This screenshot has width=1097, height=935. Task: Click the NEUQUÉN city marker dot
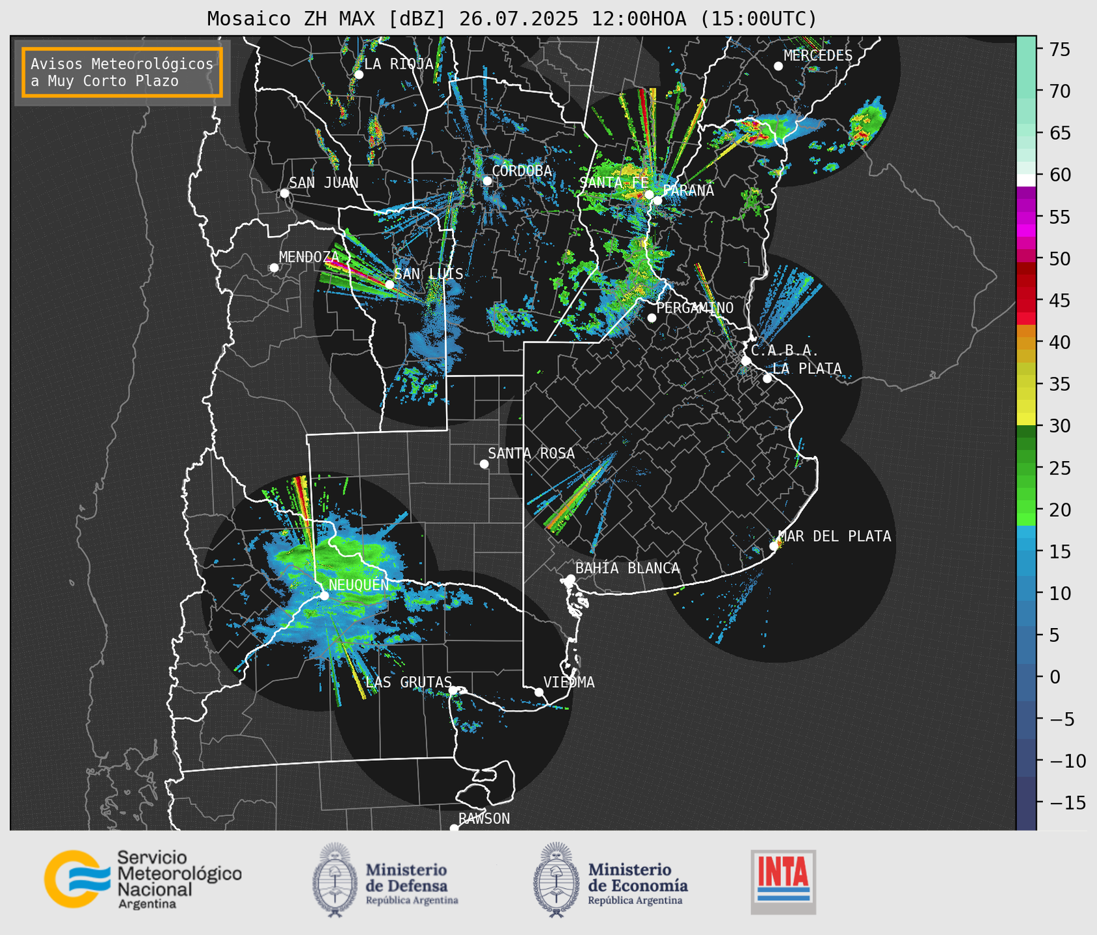click(x=324, y=596)
